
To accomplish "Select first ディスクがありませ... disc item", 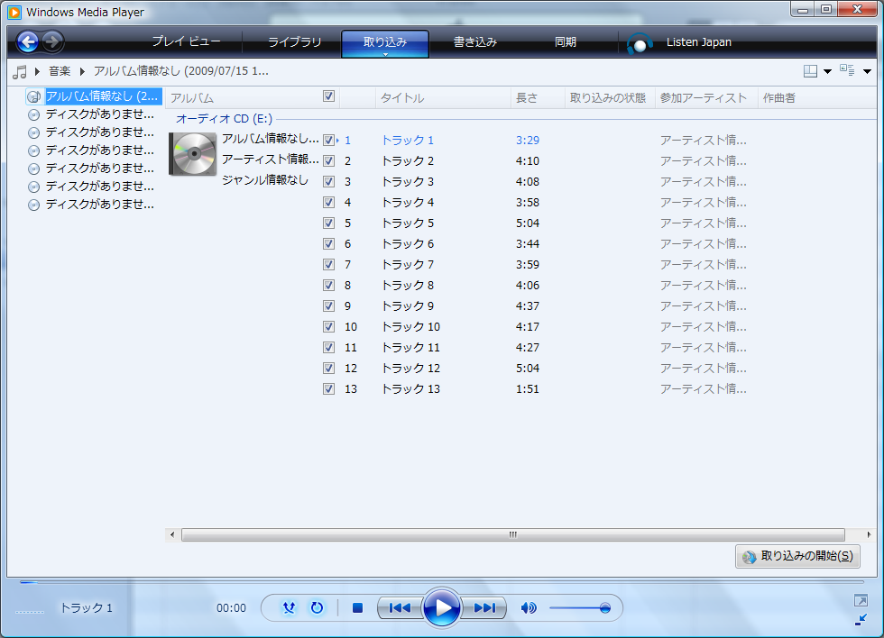I will (91, 114).
